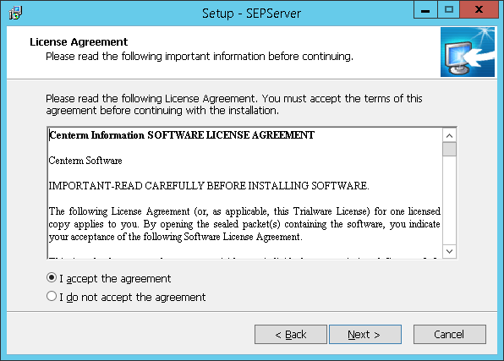504x361 pixels.
Task: Select "I accept the agreement" option
Action: tap(108, 278)
